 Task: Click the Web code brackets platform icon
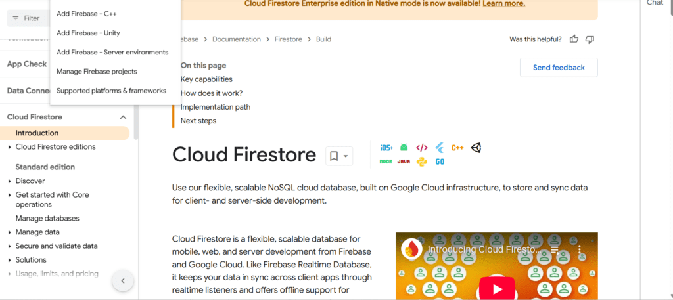(x=421, y=148)
